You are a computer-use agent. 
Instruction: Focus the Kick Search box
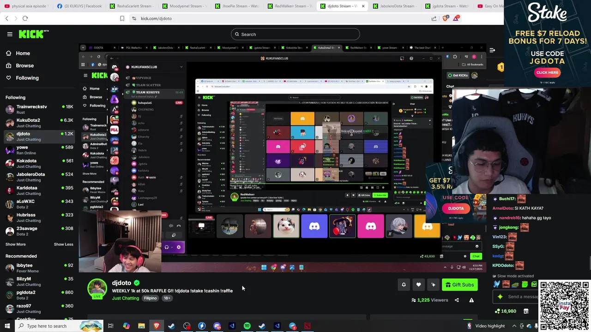coord(295,34)
